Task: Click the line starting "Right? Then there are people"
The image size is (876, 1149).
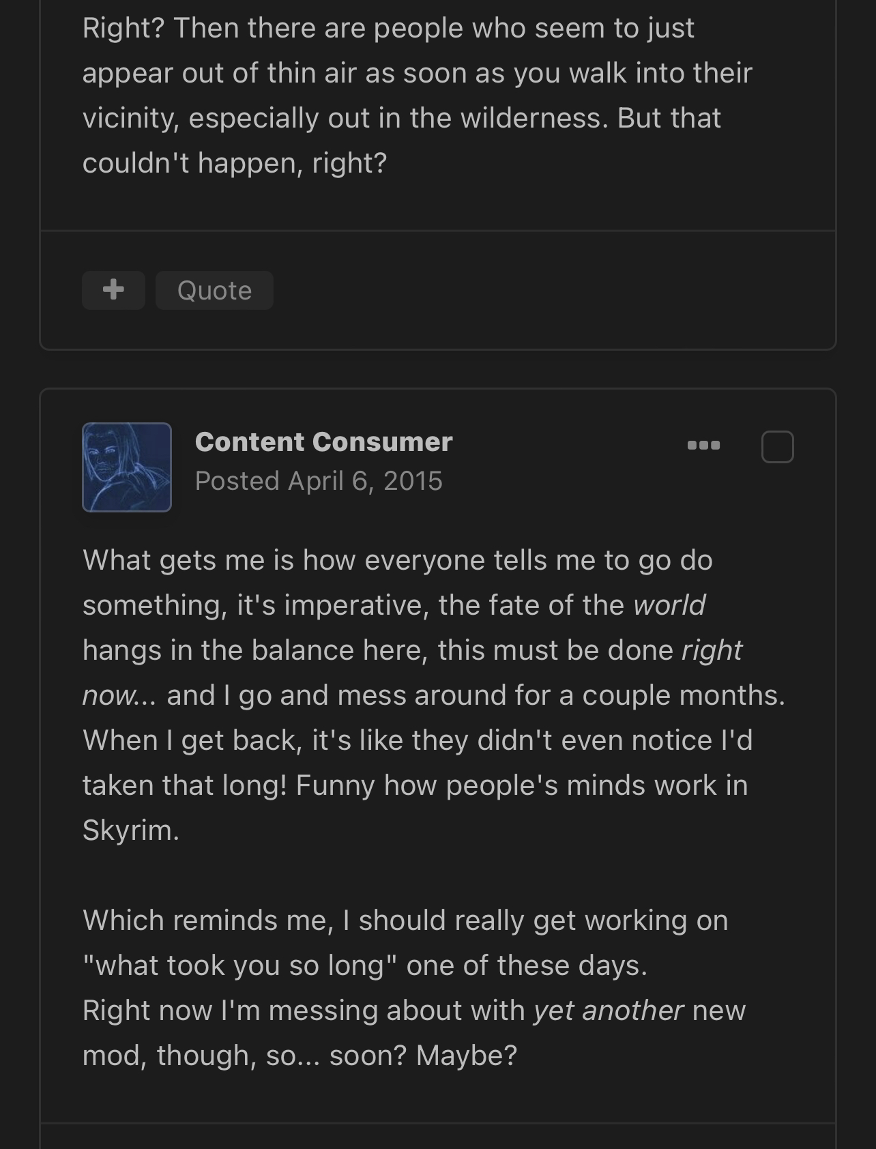Action: click(388, 28)
